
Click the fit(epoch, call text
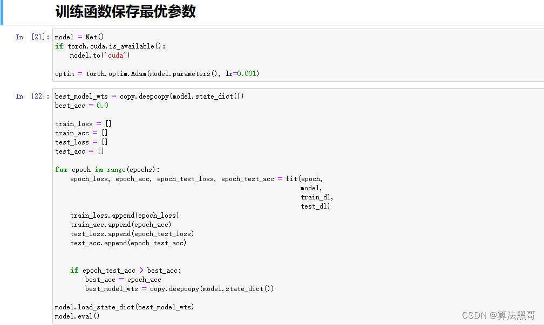[x=304, y=179]
